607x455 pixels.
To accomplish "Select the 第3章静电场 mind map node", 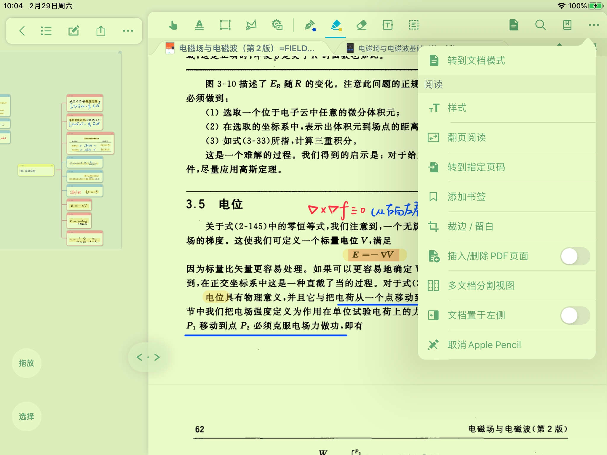I will point(36,171).
